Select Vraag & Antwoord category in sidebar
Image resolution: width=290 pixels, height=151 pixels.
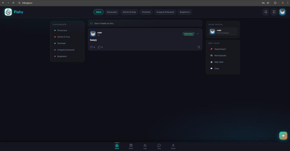click(65, 50)
